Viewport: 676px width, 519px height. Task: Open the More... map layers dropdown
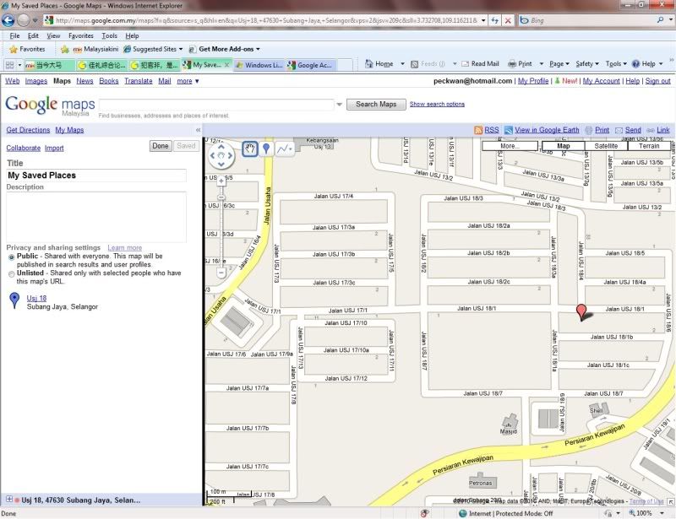pos(509,146)
